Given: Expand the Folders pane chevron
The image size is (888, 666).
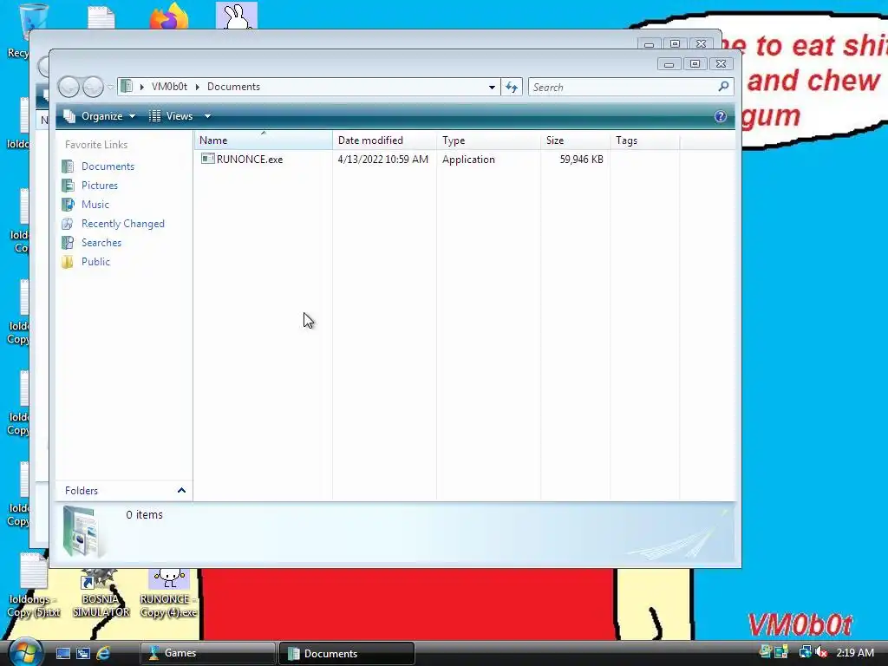Looking at the screenshot, I should point(181,491).
